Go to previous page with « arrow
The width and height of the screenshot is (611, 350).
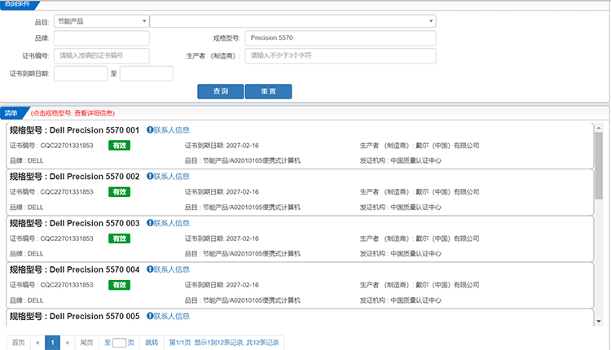tap(37, 343)
